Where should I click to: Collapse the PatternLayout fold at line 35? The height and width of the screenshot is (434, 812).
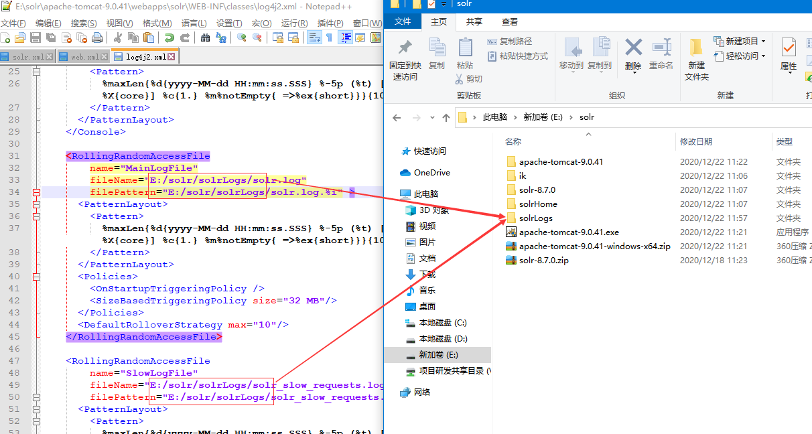pyautogui.click(x=36, y=204)
